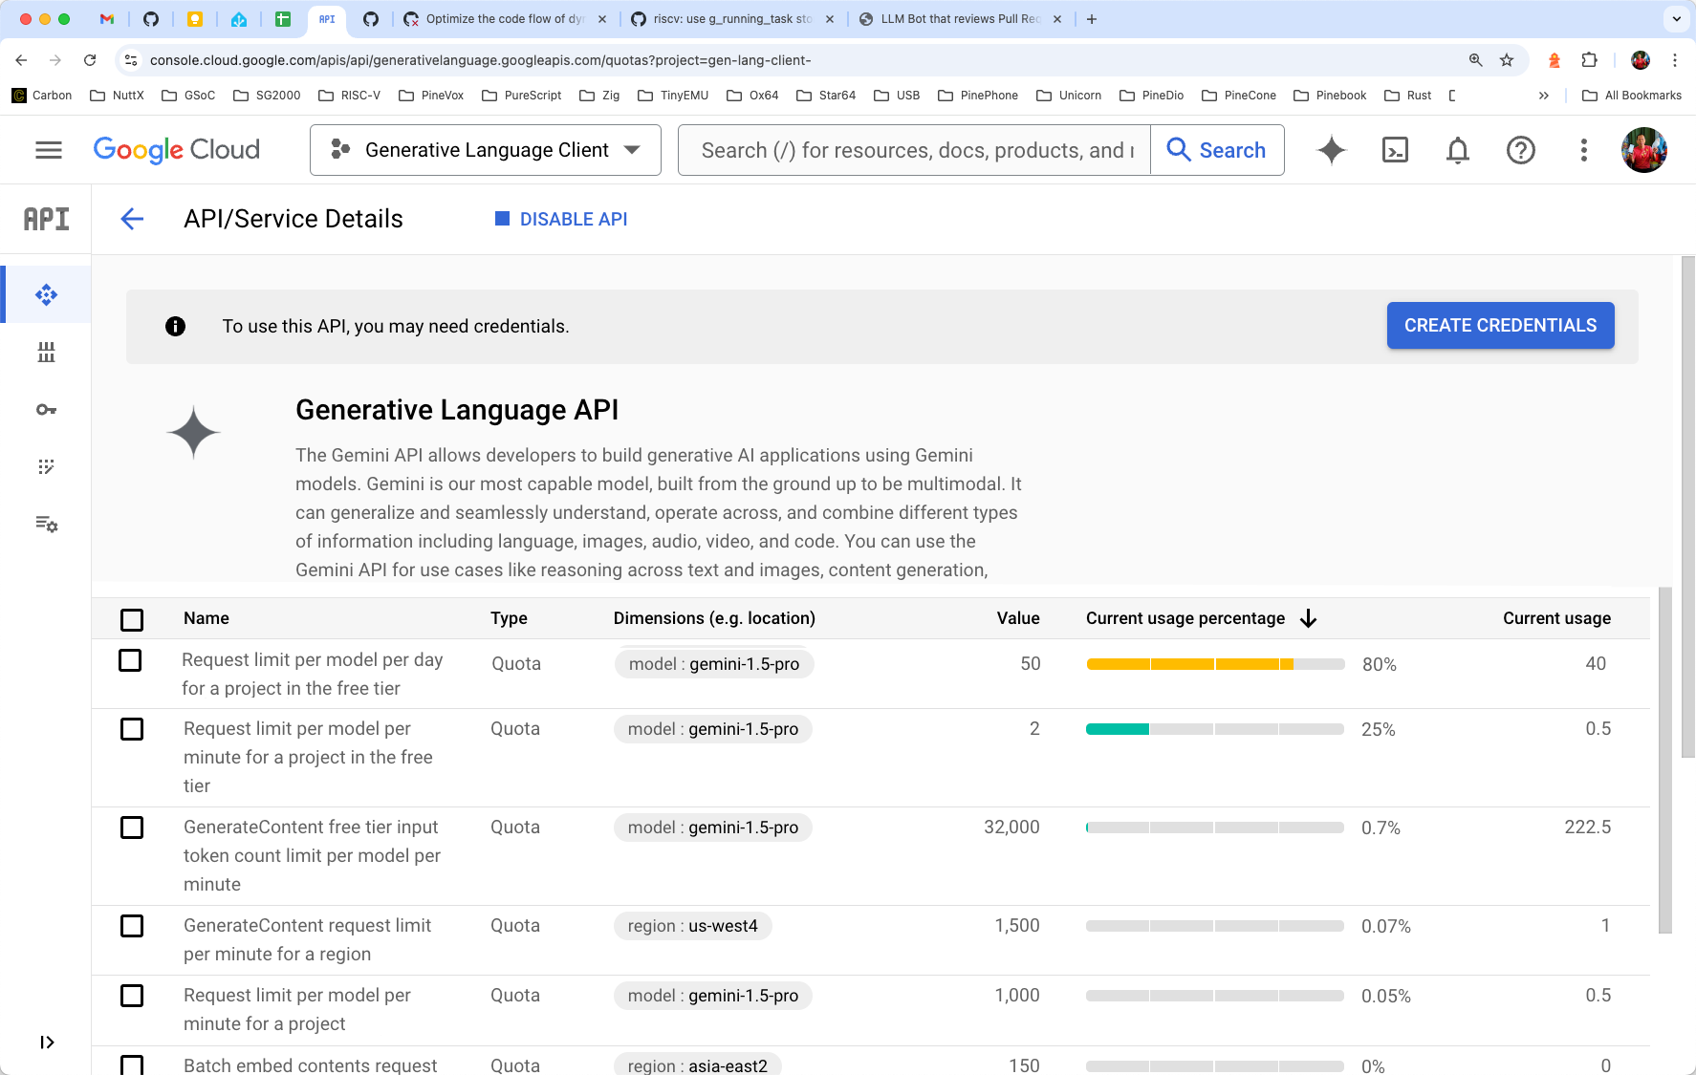Check the Batch embed contents request row
Image resolution: width=1696 pixels, height=1075 pixels.
point(132,1064)
